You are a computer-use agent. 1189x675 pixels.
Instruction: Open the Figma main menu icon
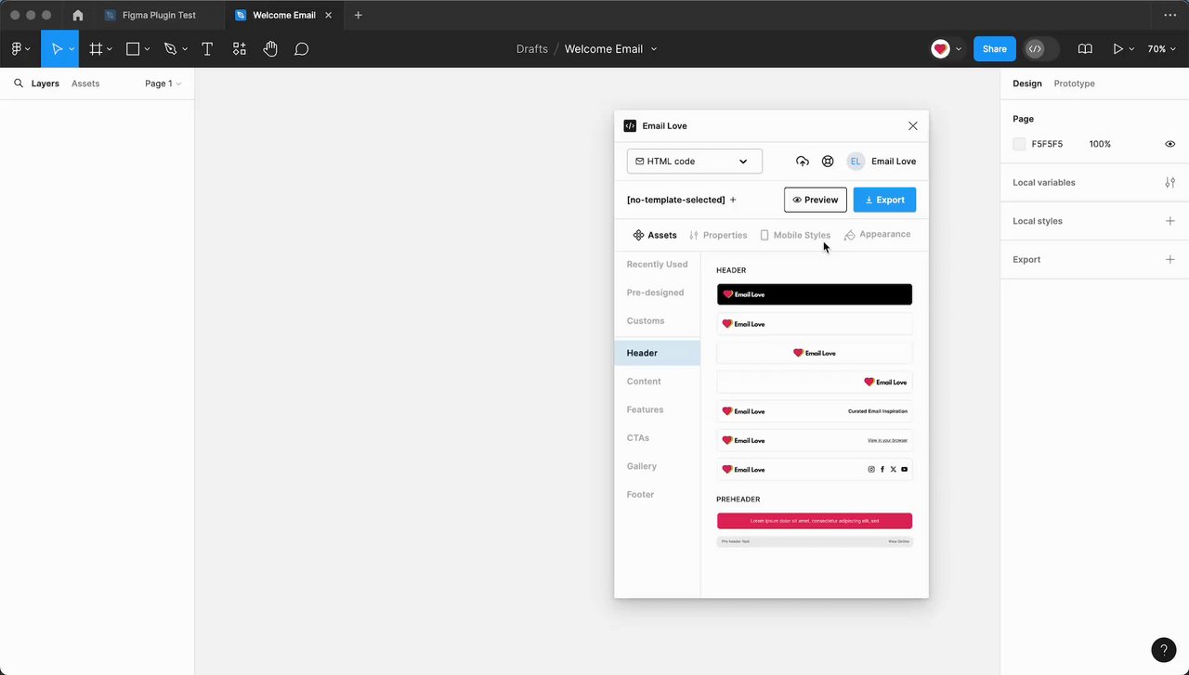[17, 49]
